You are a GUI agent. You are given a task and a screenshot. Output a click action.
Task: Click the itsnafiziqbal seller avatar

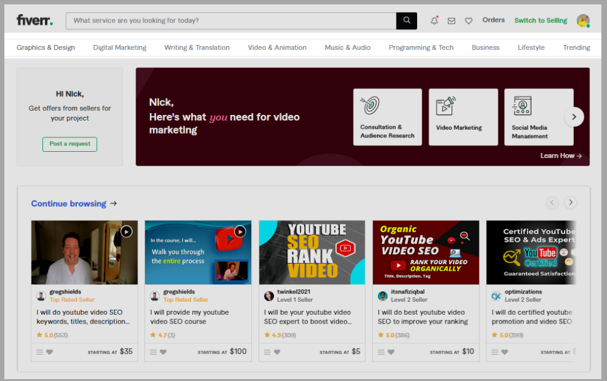tap(383, 296)
